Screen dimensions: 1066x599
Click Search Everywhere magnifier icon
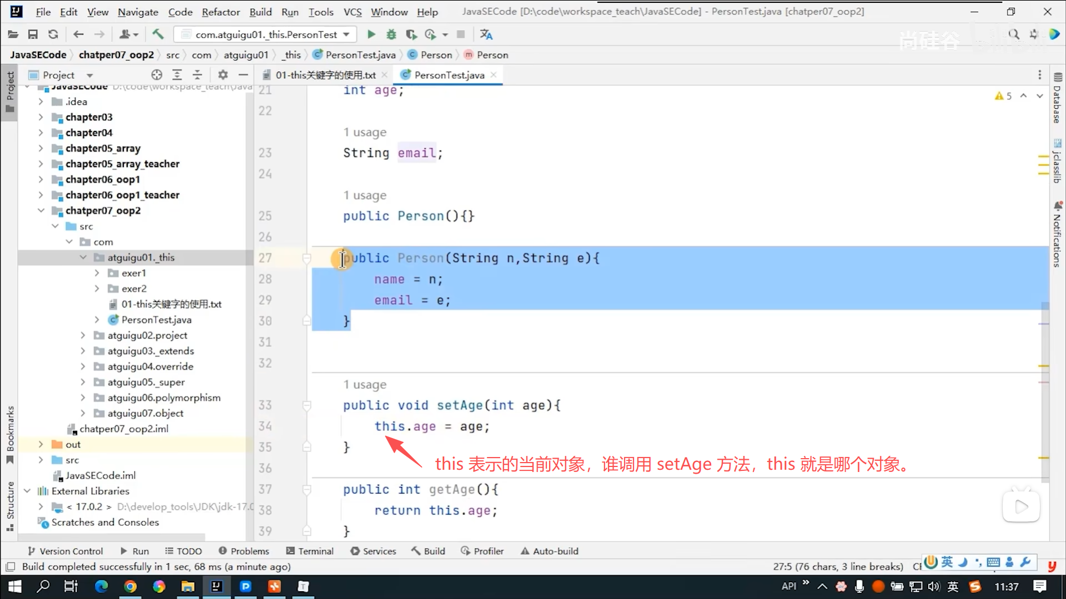click(x=1013, y=34)
